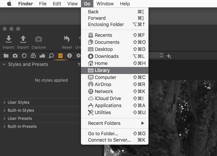The width and height of the screenshot is (217, 156).
Task: Collapse the Styles and Presets panel
Action: point(4,64)
